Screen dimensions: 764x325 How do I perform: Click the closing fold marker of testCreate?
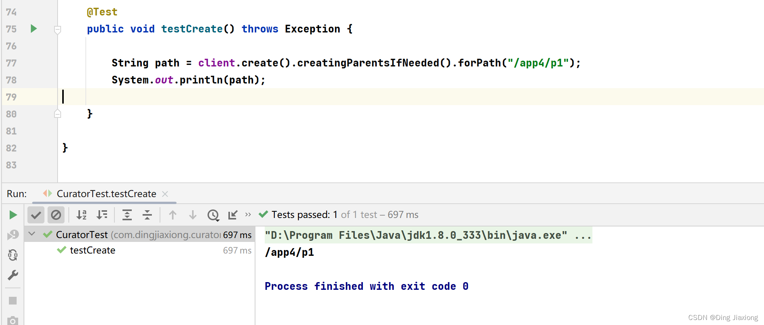58,114
